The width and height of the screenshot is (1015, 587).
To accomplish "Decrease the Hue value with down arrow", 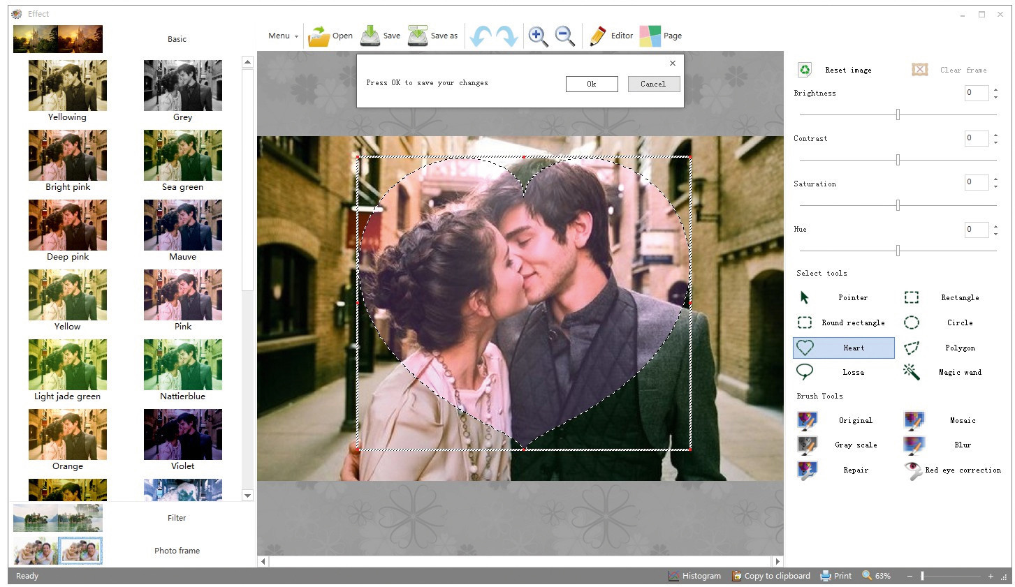I will pyautogui.click(x=995, y=233).
